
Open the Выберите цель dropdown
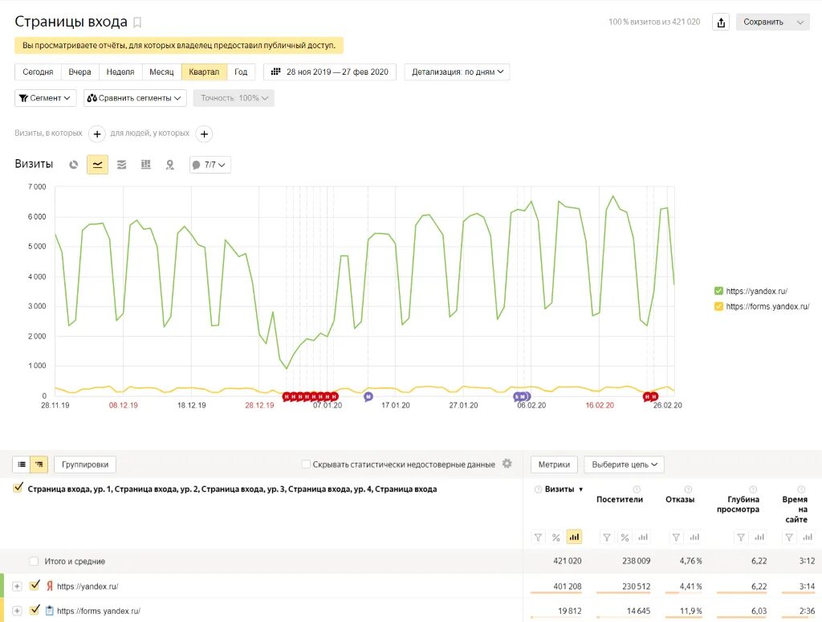[x=624, y=464]
